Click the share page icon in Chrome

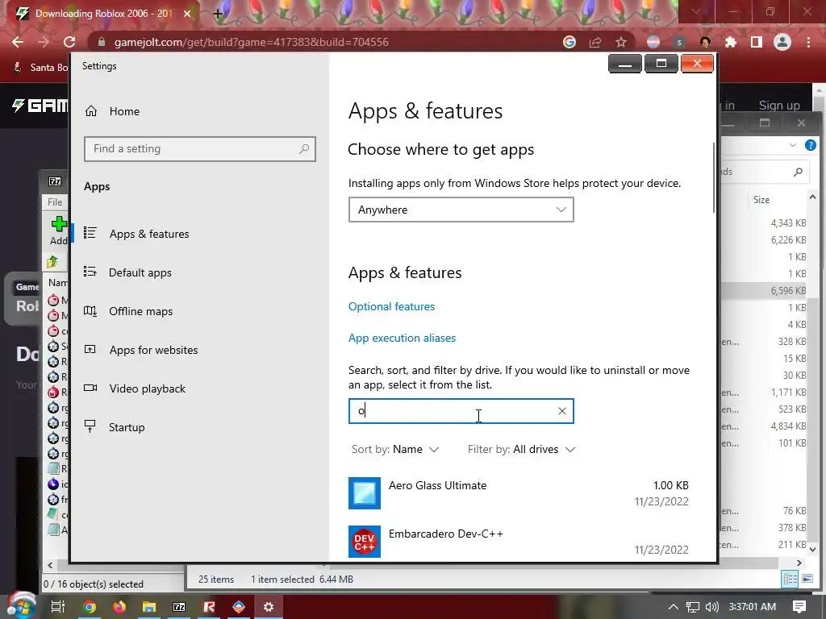[x=595, y=42]
